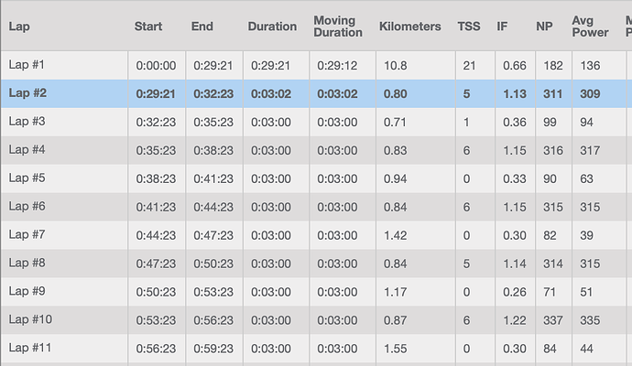This screenshot has width=632, height=366.
Task: Select the Lap #10 row
Action: coord(316,320)
